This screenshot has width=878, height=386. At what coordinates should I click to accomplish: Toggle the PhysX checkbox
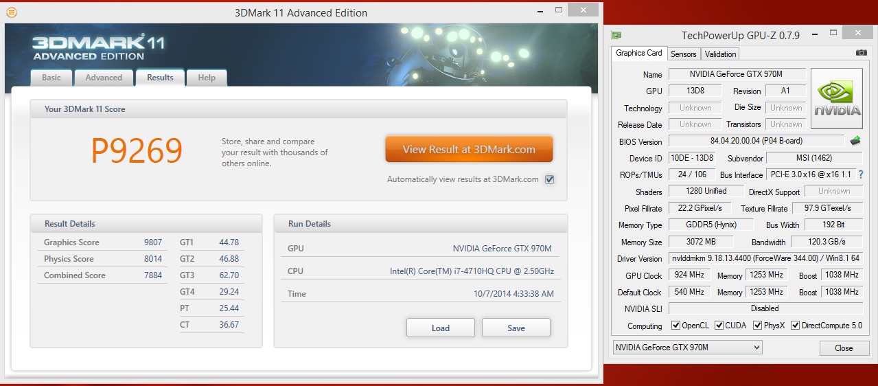tap(758, 326)
